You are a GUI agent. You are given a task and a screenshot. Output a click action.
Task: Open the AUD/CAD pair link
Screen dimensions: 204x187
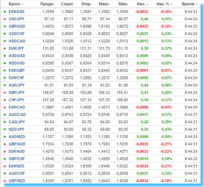pos(17,115)
